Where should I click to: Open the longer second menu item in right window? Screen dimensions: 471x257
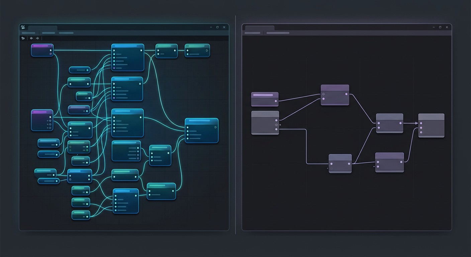pyautogui.click(x=278, y=33)
